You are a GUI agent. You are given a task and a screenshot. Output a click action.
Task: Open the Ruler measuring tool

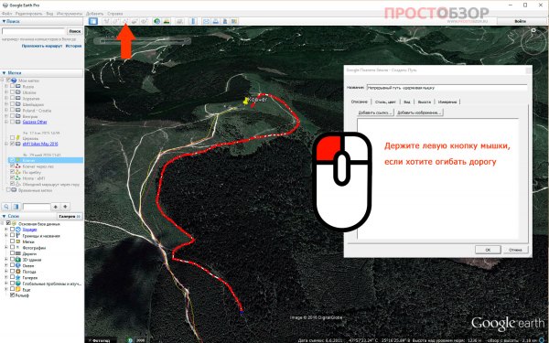[193, 21]
